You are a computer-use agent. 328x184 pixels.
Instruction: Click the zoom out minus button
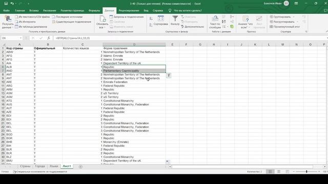click(294, 172)
